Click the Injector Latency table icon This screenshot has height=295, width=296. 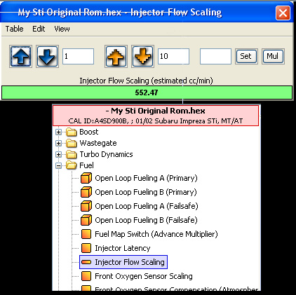click(86, 248)
